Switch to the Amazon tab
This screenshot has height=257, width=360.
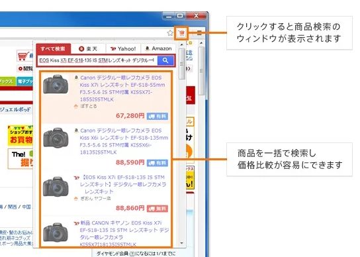point(159,48)
